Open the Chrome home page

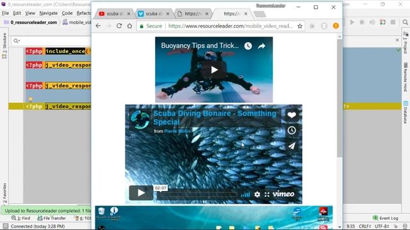click(x=129, y=26)
